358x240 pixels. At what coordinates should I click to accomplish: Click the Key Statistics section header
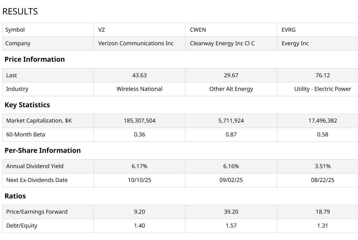(x=27, y=105)
